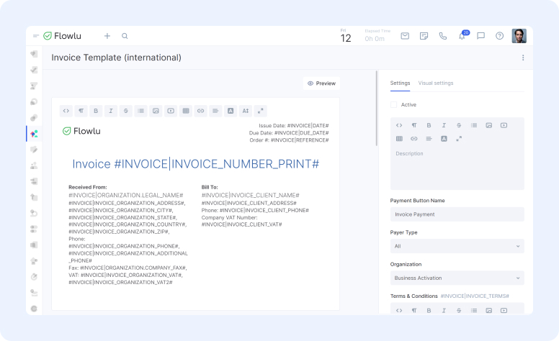Click the Flowlu logo in top bar
559x341 pixels.
(x=63, y=36)
